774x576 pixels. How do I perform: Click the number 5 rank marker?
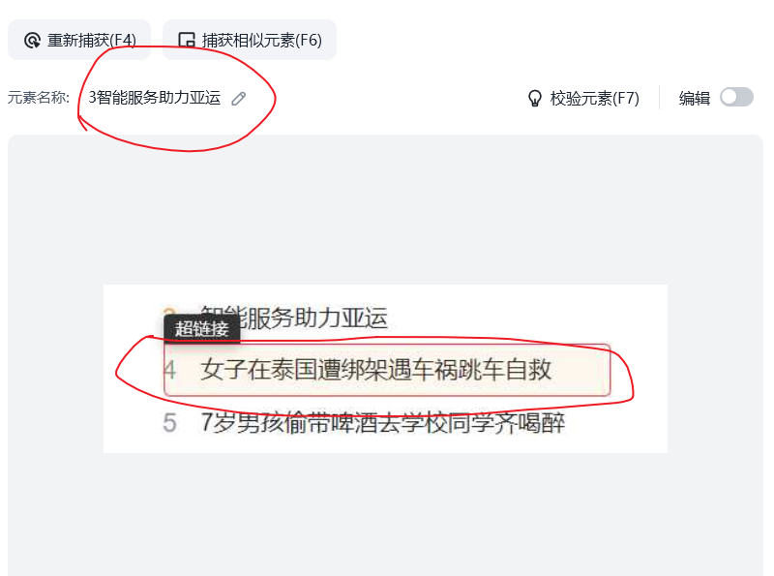tap(170, 423)
